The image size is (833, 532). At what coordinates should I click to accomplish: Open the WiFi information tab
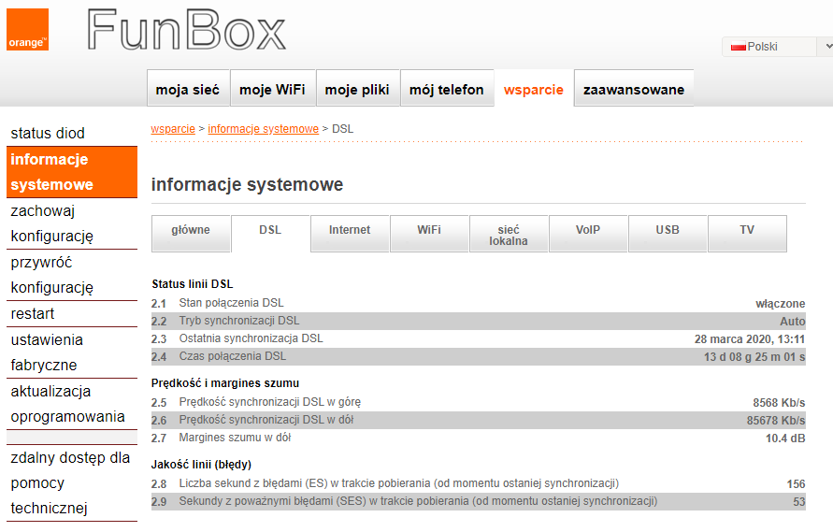[x=429, y=231]
